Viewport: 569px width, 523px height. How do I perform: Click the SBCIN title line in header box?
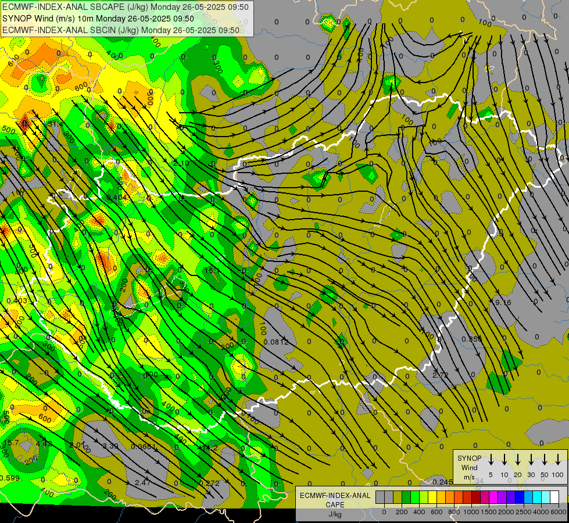pos(121,30)
